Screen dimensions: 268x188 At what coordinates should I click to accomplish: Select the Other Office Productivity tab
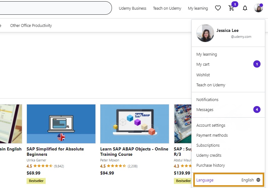[31, 25]
